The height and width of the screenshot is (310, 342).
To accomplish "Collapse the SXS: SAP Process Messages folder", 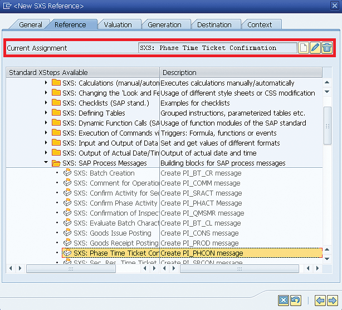I will click(46, 163).
